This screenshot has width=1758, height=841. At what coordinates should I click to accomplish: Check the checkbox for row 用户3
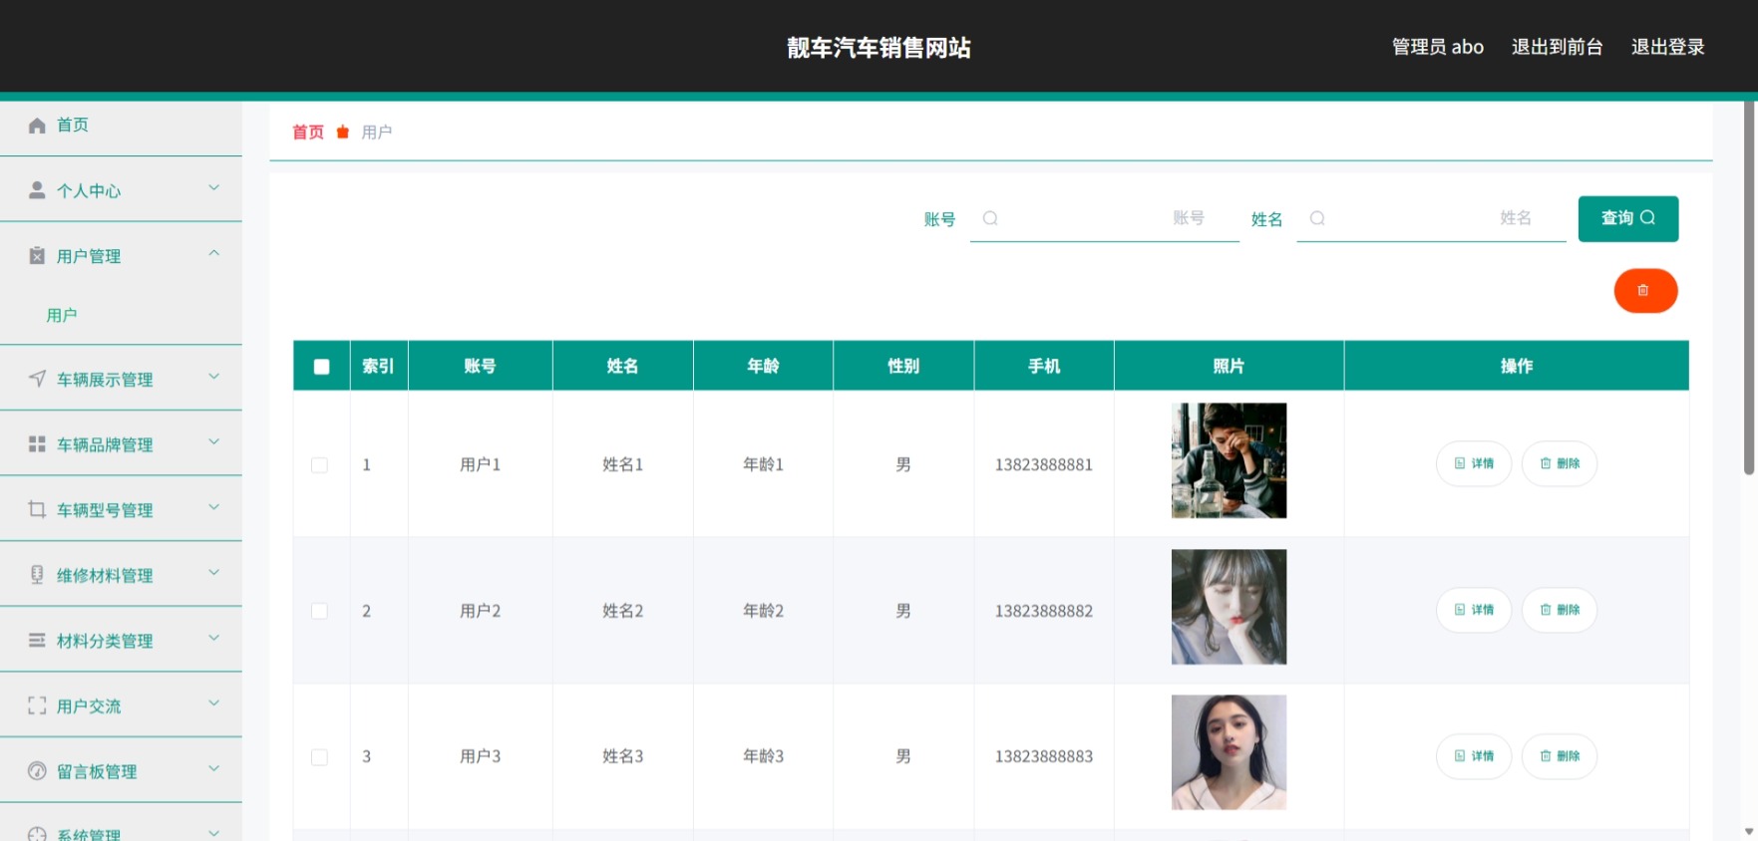tap(320, 757)
